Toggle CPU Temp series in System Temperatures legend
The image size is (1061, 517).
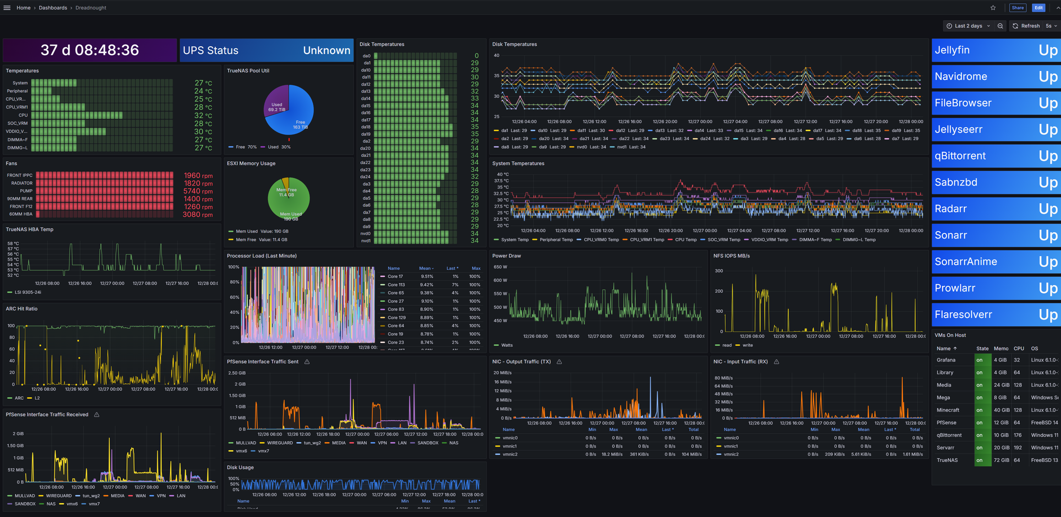pos(685,240)
